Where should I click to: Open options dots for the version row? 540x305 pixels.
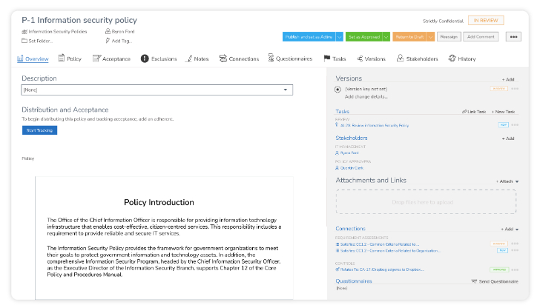click(x=515, y=89)
